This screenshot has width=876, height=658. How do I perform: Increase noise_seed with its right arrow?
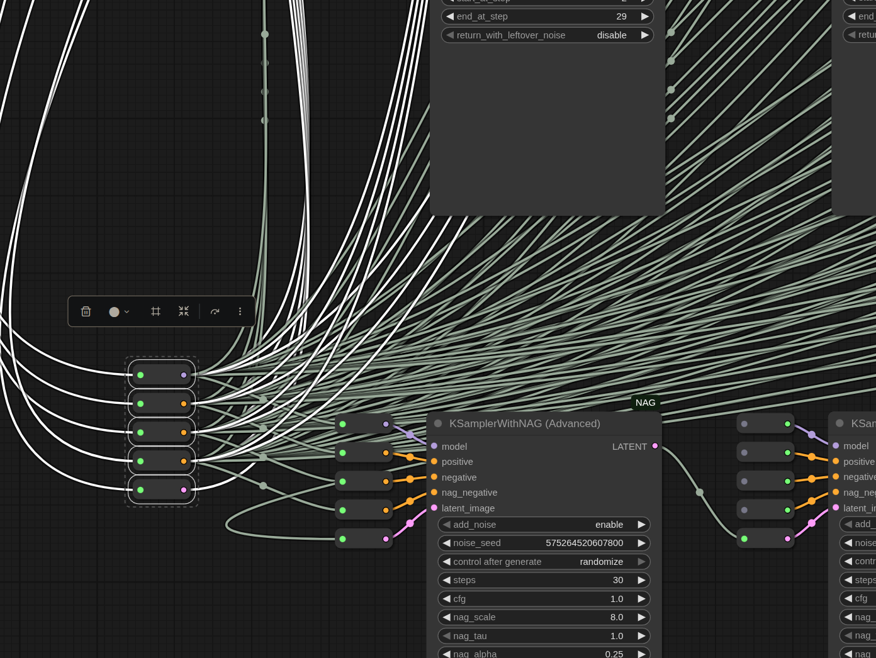click(642, 543)
